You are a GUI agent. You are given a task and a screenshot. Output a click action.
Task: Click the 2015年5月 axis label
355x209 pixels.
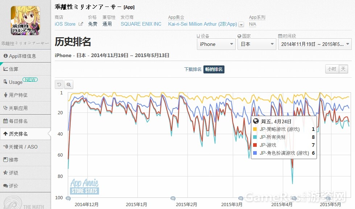click(x=330, y=205)
